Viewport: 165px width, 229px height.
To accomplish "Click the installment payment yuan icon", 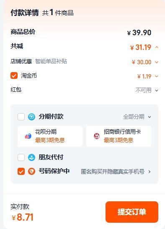I will (x=31, y=117).
